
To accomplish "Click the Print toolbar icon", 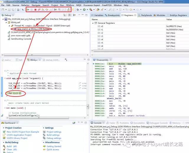I will [x=18, y=9].
